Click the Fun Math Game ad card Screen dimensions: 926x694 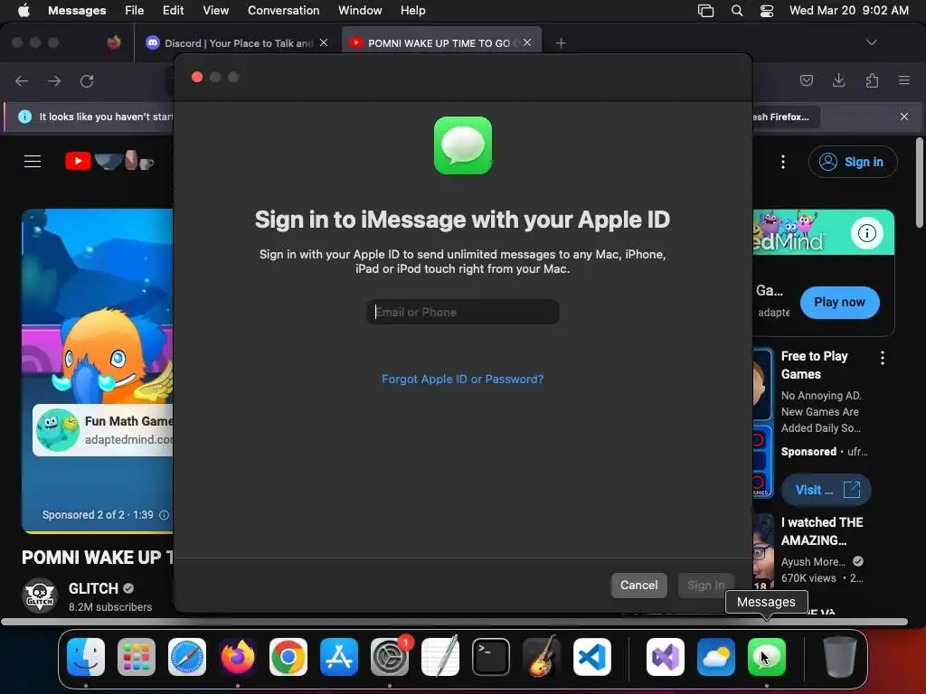point(103,430)
